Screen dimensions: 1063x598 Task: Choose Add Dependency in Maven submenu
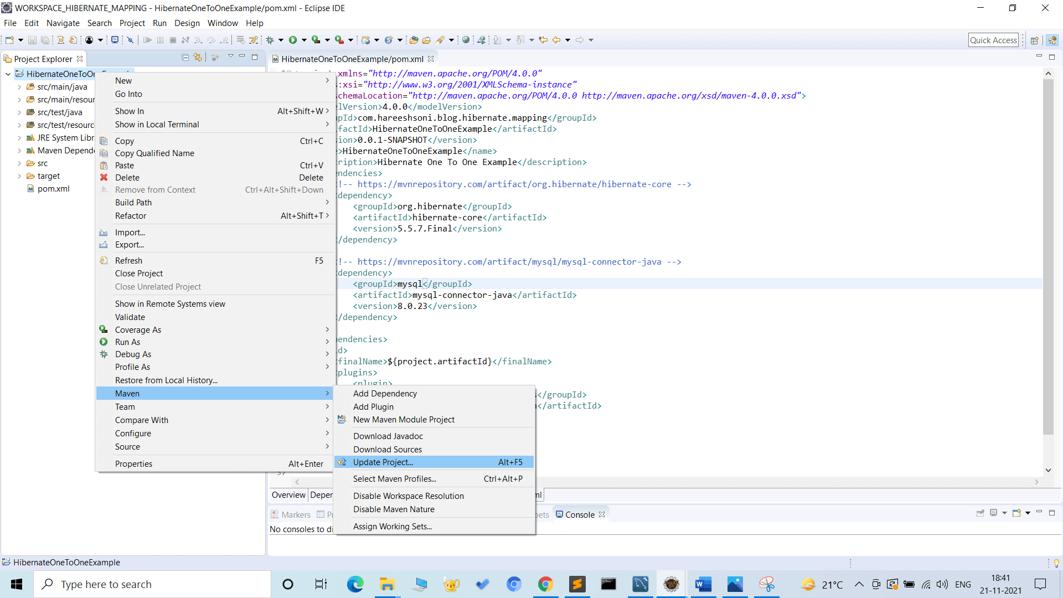(x=434, y=393)
